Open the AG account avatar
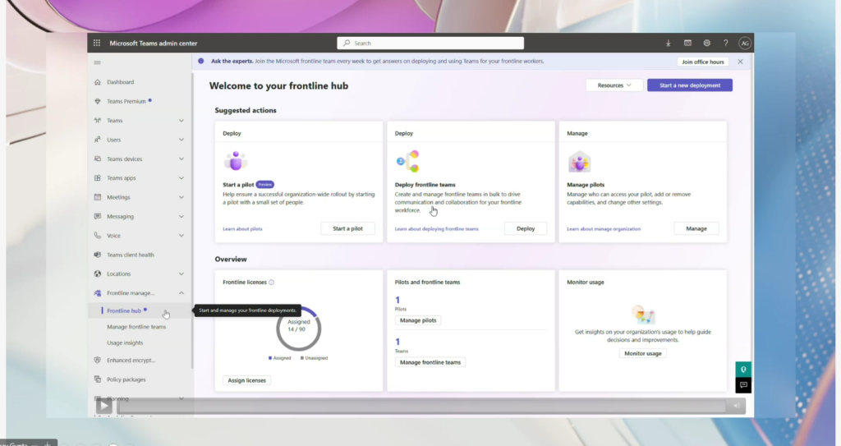This screenshot has height=446, width=841. (x=744, y=43)
